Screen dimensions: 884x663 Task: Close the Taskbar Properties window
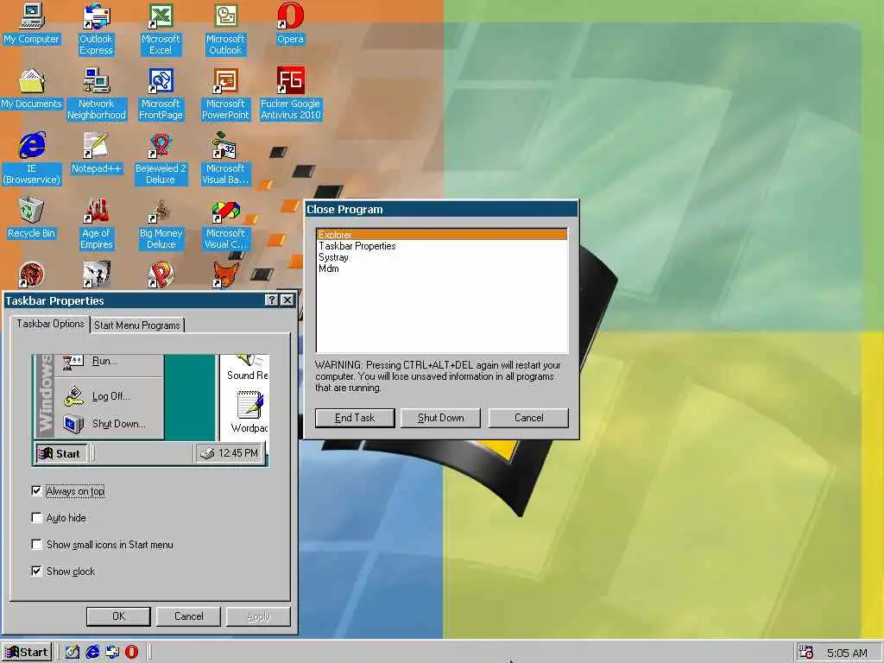287,300
